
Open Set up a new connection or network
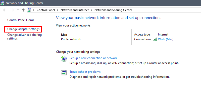pos(93,58)
